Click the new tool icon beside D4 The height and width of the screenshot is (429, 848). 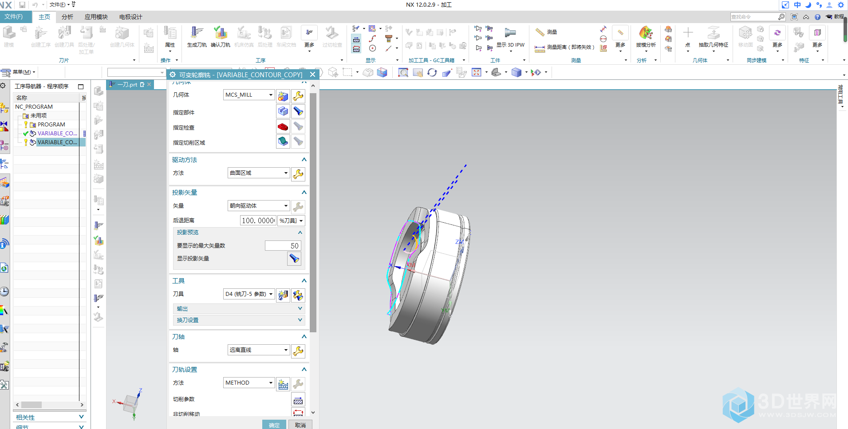tap(283, 295)
